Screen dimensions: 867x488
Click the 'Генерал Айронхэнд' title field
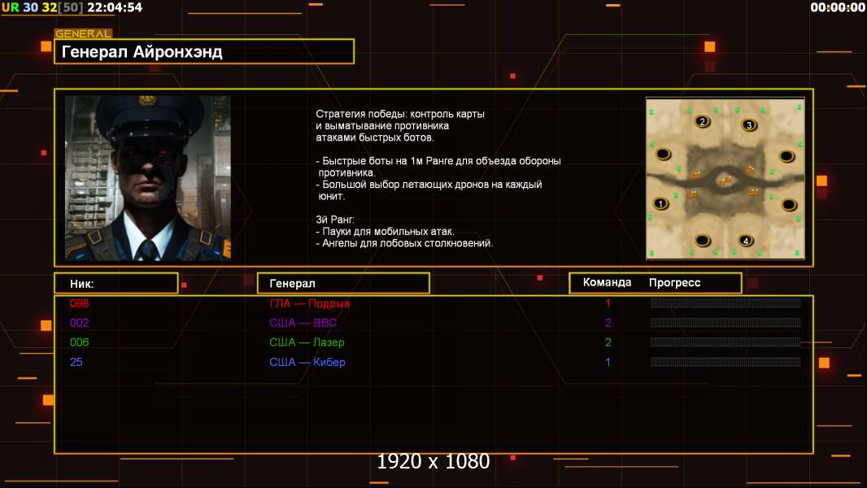tap(204, 51)
